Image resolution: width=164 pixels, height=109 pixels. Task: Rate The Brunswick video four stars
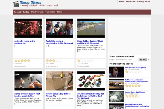(57, 60)
